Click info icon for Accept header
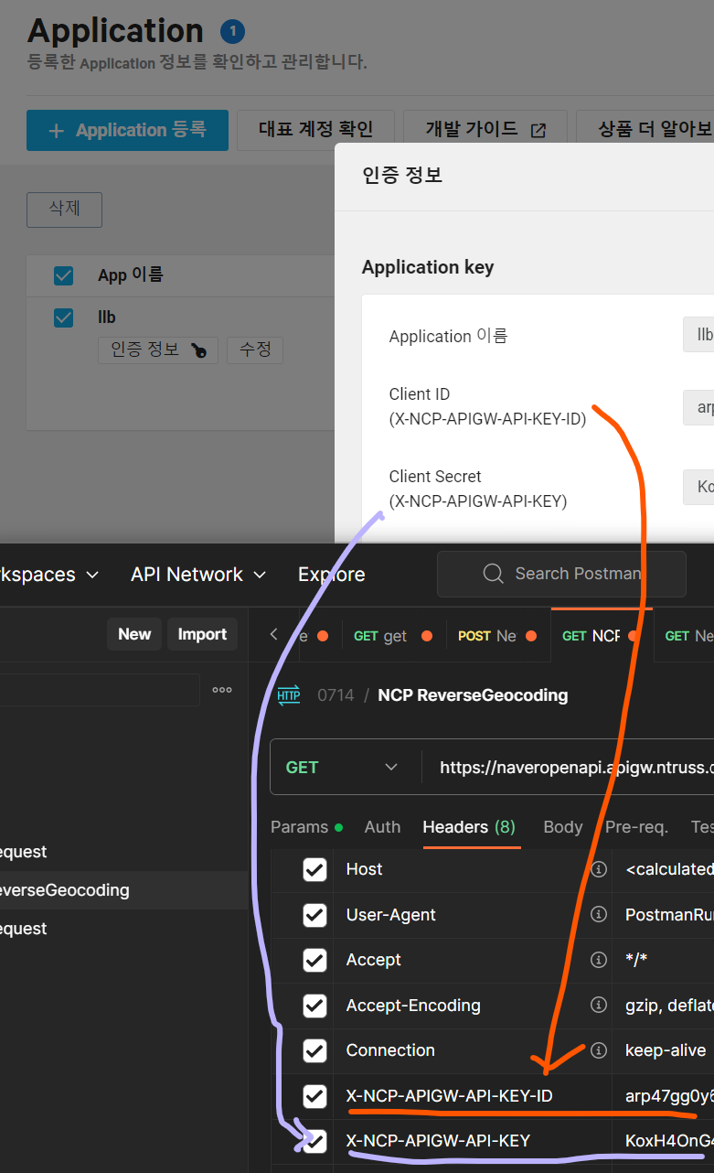This screenshot has height=1173, width=714. coord(599,960)
